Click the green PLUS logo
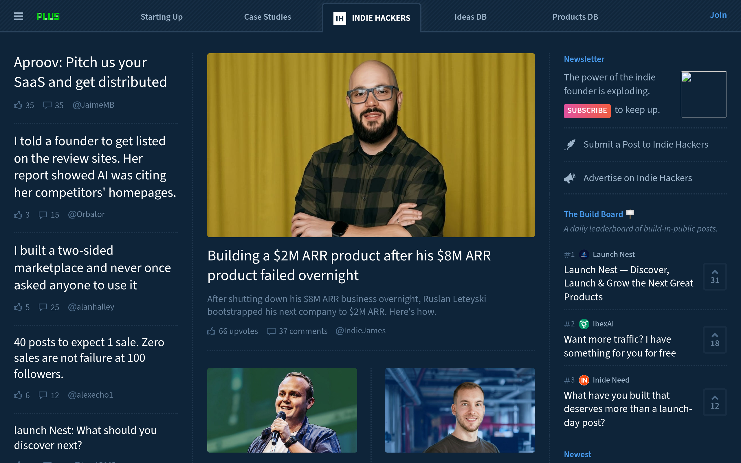 tap(48, 16)
